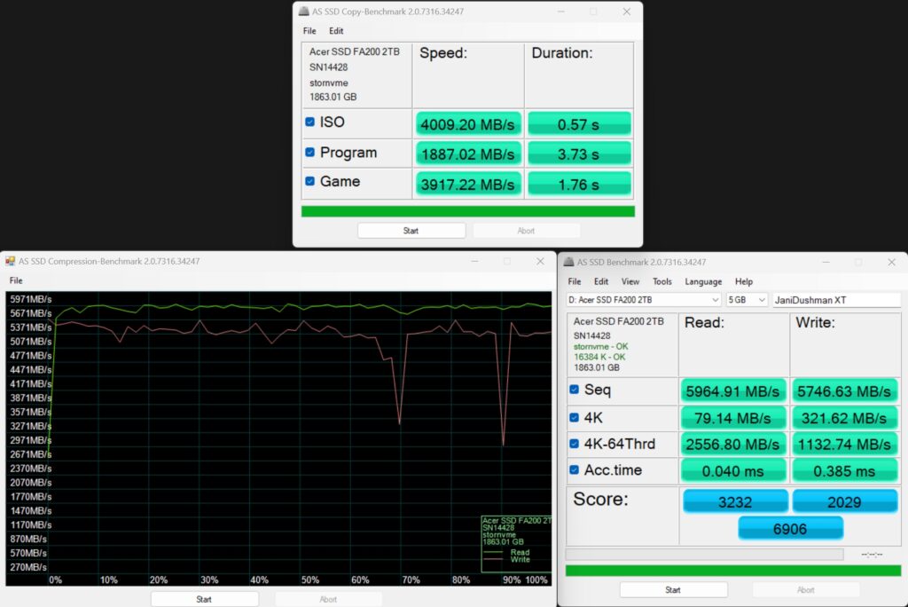Click the Game duration 1.76 s

[579, 185]
